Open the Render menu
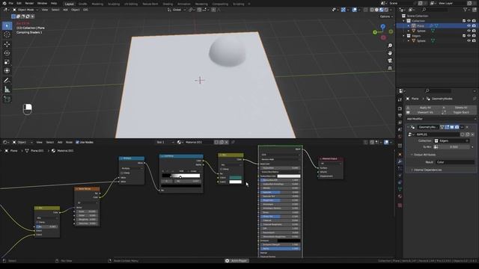The image size is (479, 269). point(29,3)
